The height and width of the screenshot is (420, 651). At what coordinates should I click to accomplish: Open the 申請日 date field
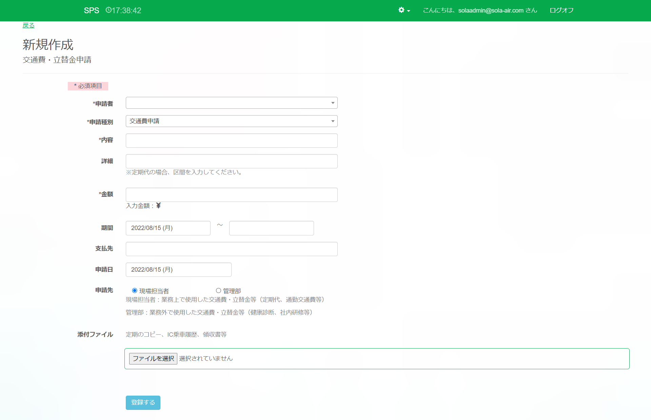[178, 270]
